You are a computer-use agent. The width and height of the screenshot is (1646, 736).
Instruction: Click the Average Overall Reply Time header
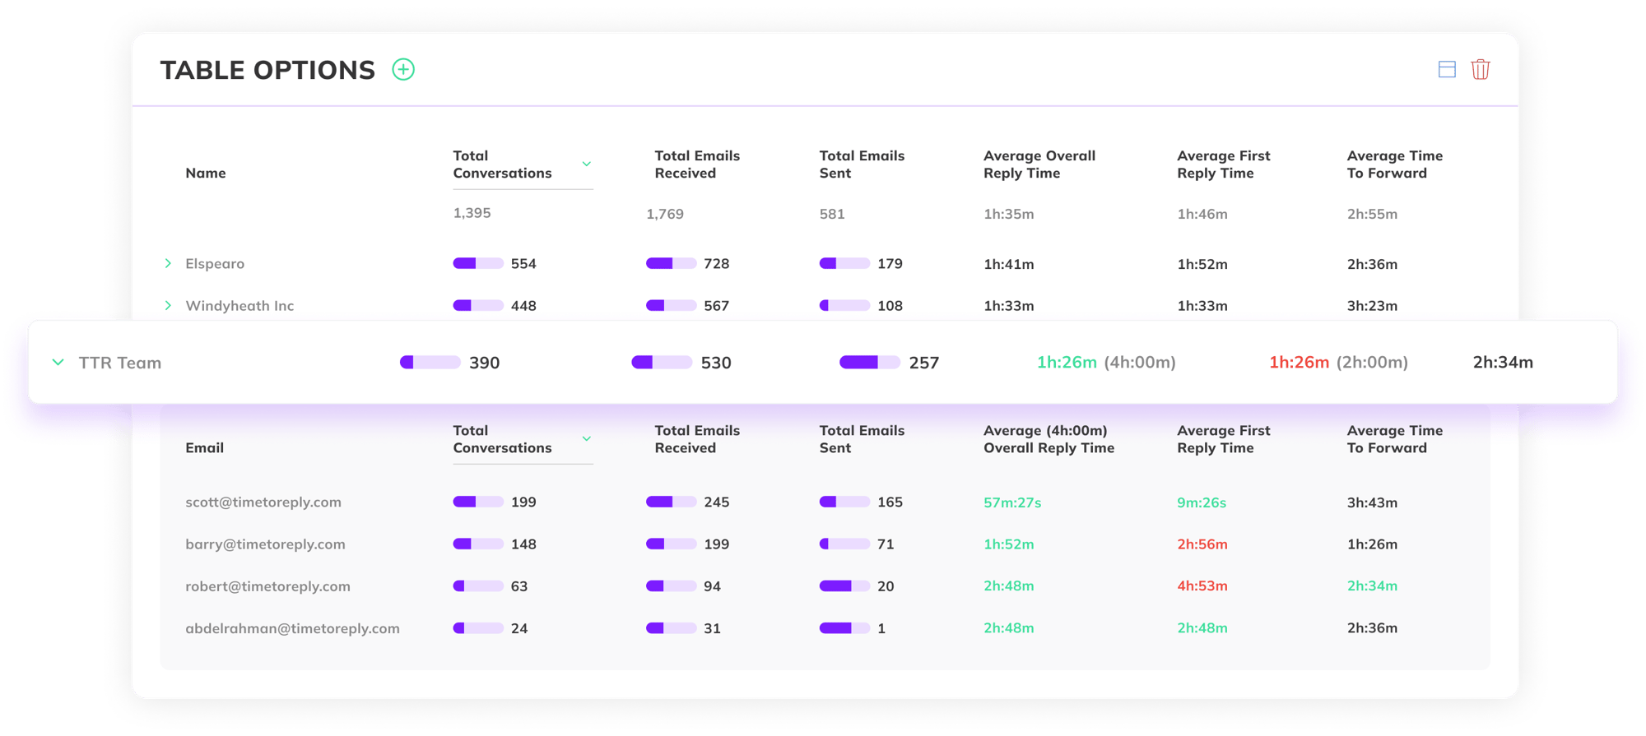pos(1039,164)
